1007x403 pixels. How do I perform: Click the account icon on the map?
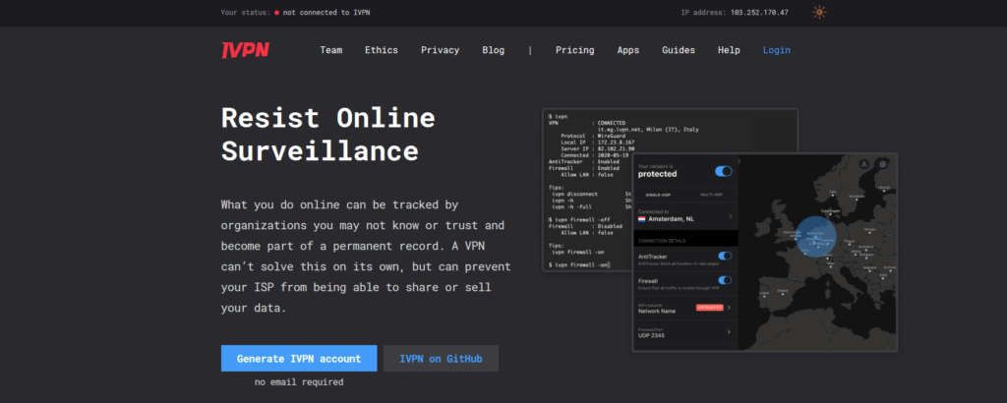click(x=862, y=164)
